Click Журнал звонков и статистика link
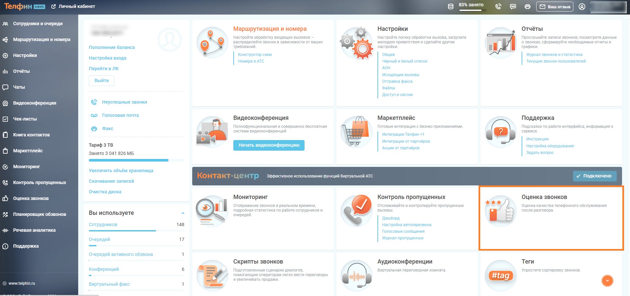Screen dimensions: 630x296 [554, 55]
